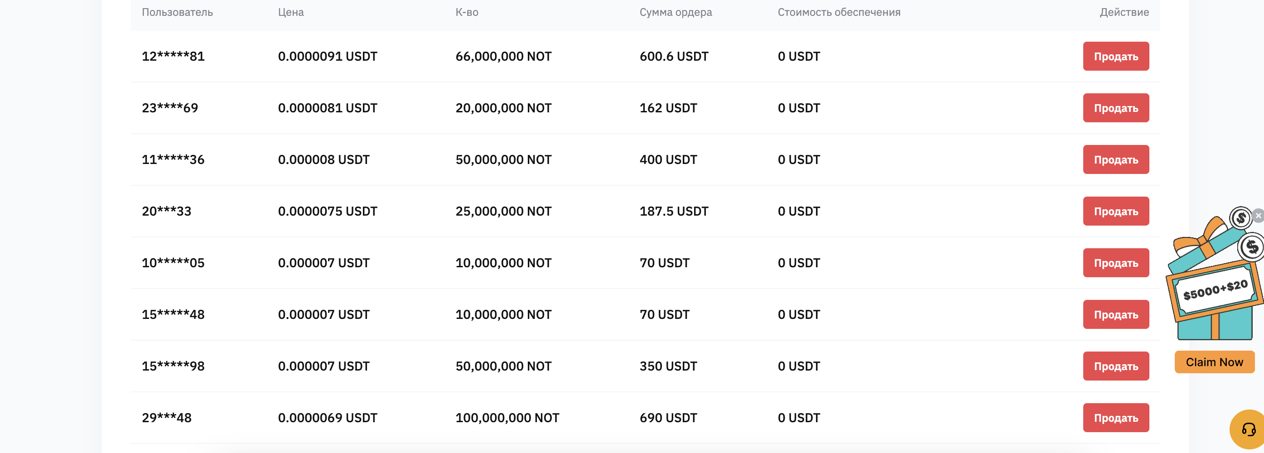Click the $5000+$20 gift box image

point(1215,275)
